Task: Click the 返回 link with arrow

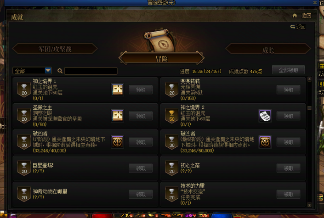Action: [298, 27]
